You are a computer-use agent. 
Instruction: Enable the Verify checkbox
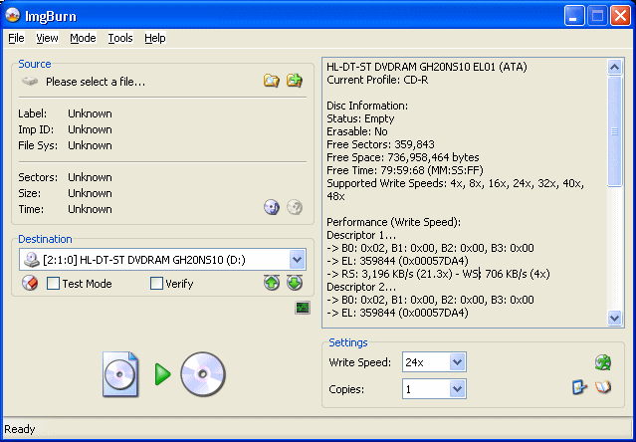[156, 283]
